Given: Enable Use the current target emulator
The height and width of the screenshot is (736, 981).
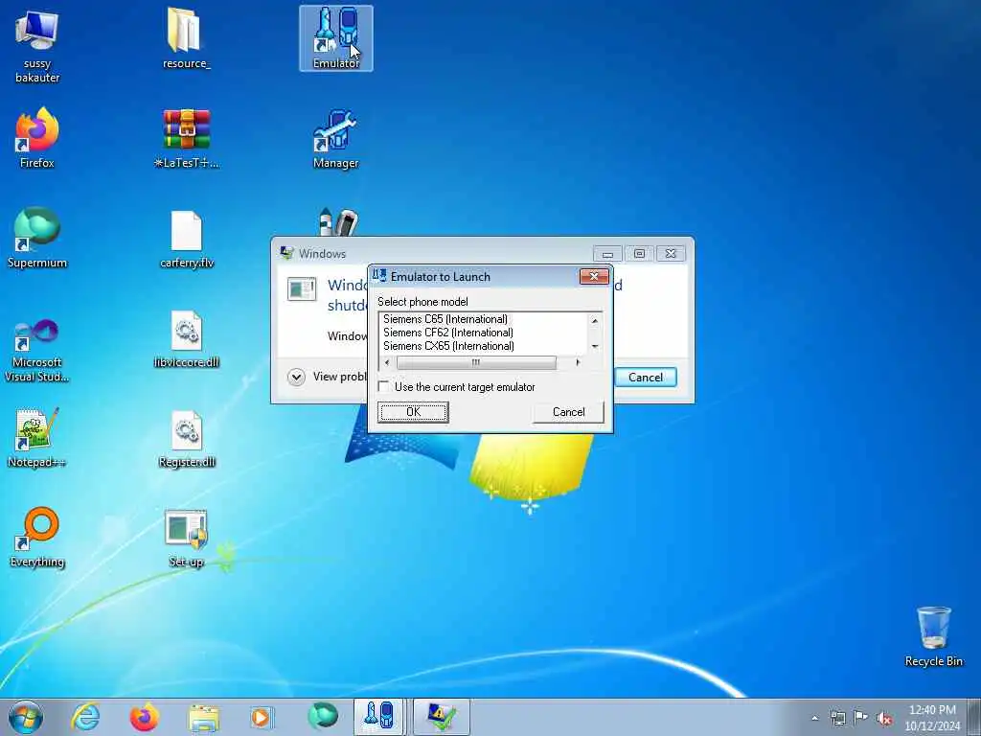Looking at the screenshot, I should [x=384, y=387].
